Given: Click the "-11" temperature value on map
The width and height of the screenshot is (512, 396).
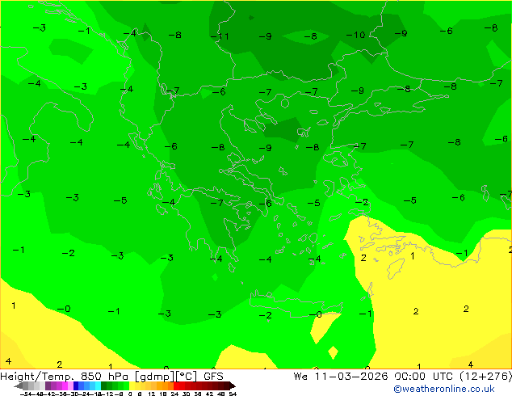Looking at the screenshot, I should tap(220, 36).
